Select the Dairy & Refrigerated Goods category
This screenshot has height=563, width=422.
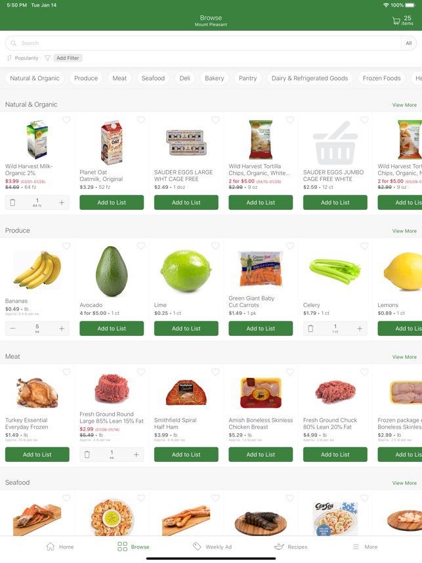[310, 78]
